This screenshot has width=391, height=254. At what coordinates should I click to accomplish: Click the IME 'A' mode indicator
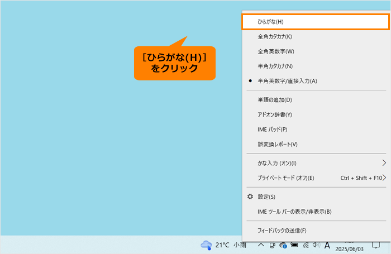point(327,246)
